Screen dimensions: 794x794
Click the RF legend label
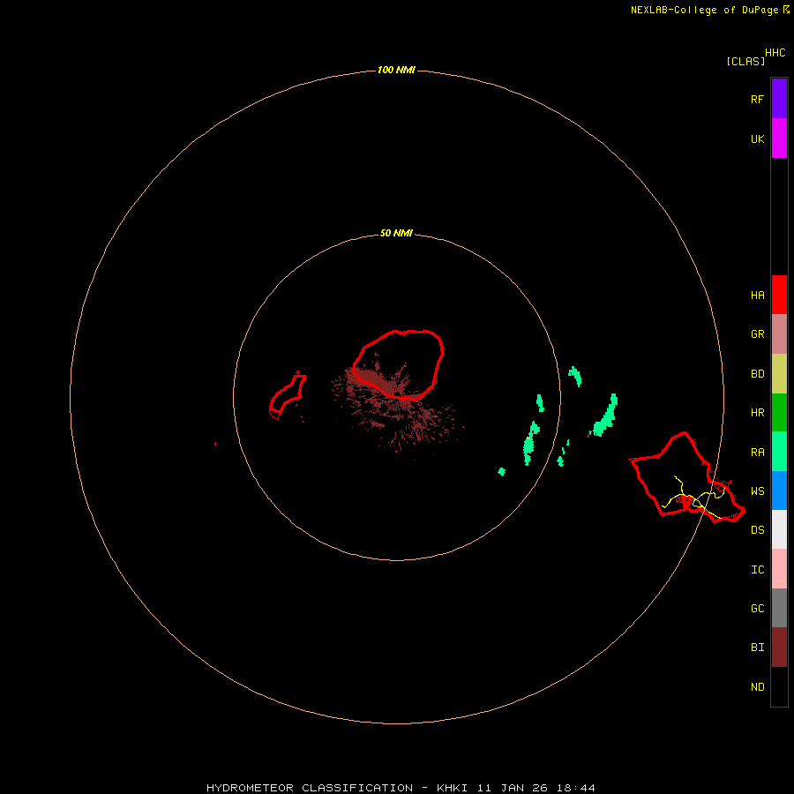point(757,99)
